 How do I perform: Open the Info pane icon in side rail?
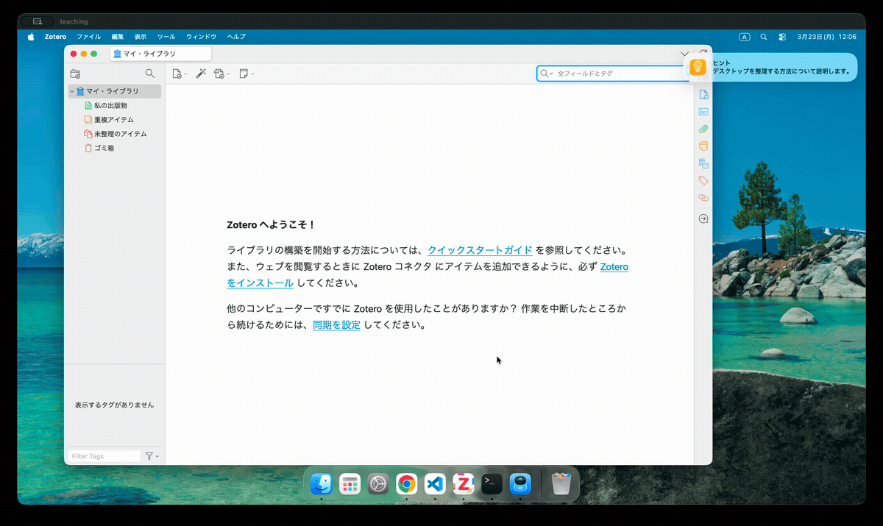[703, 95]
